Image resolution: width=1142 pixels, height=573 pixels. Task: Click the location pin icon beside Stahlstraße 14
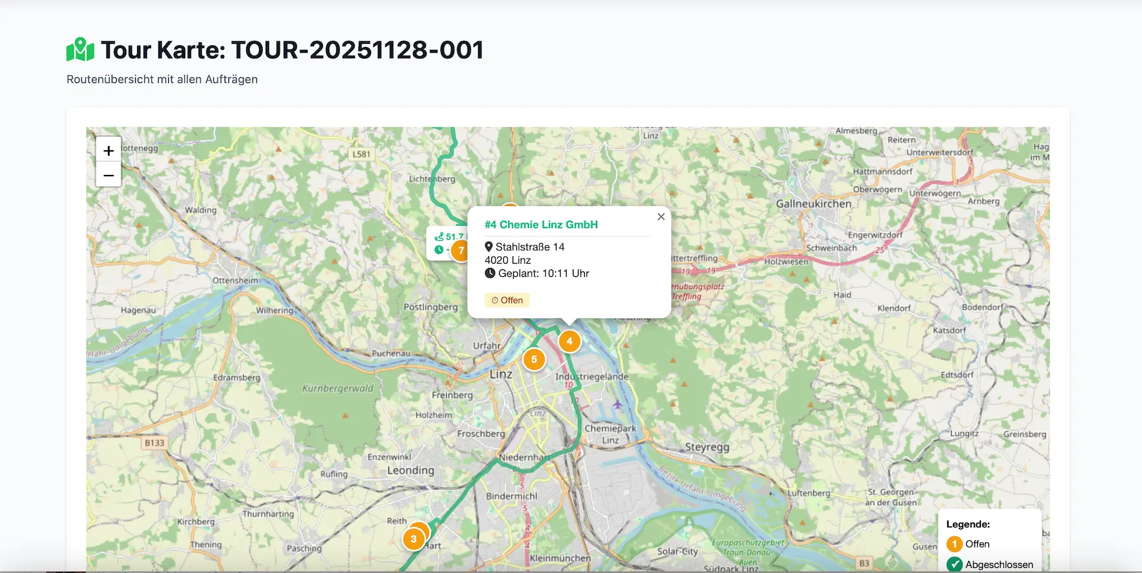(489, 247)
